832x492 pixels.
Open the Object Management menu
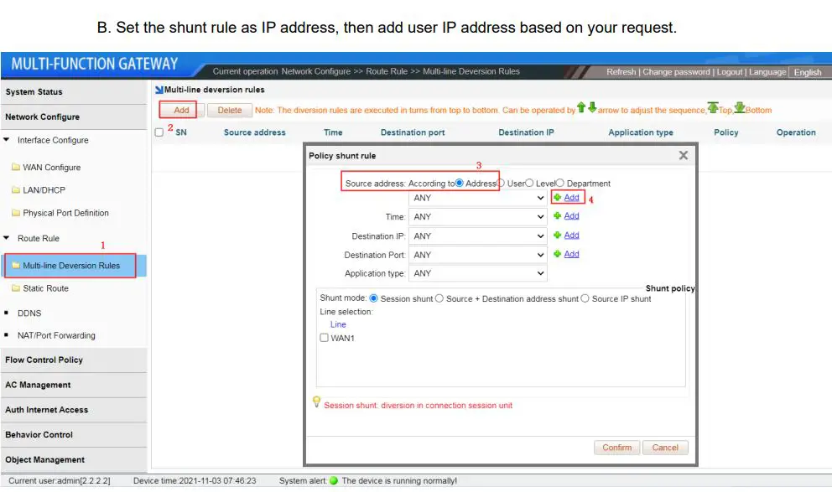[x=74, y=459]
